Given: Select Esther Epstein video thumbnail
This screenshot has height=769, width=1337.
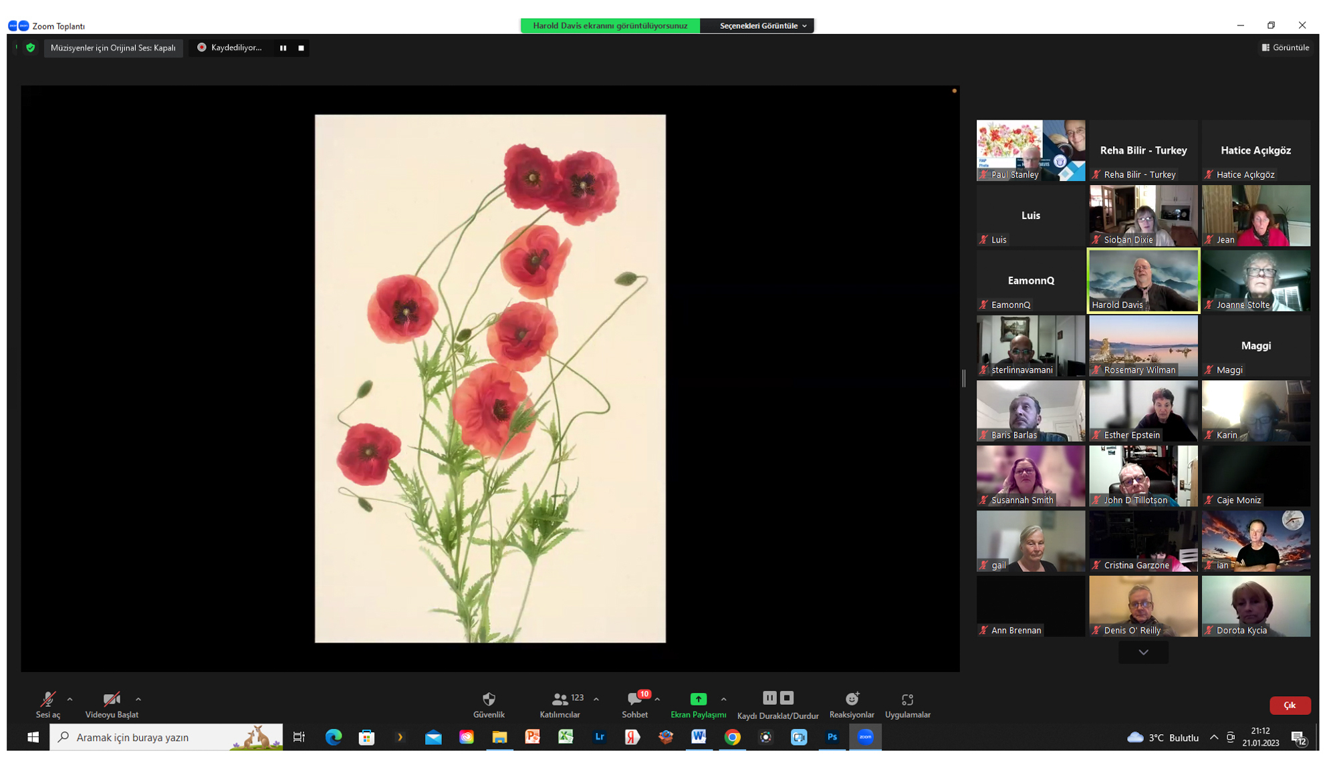Looking at the screenshot, I should (x=1143, y=411).
